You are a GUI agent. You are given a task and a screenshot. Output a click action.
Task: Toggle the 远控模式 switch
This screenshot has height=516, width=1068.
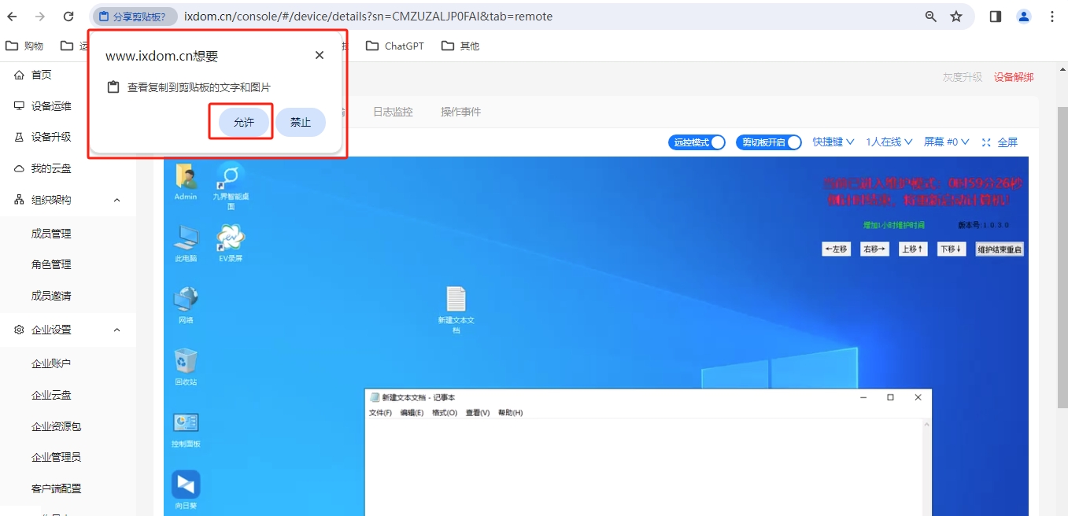coord(697,142)
